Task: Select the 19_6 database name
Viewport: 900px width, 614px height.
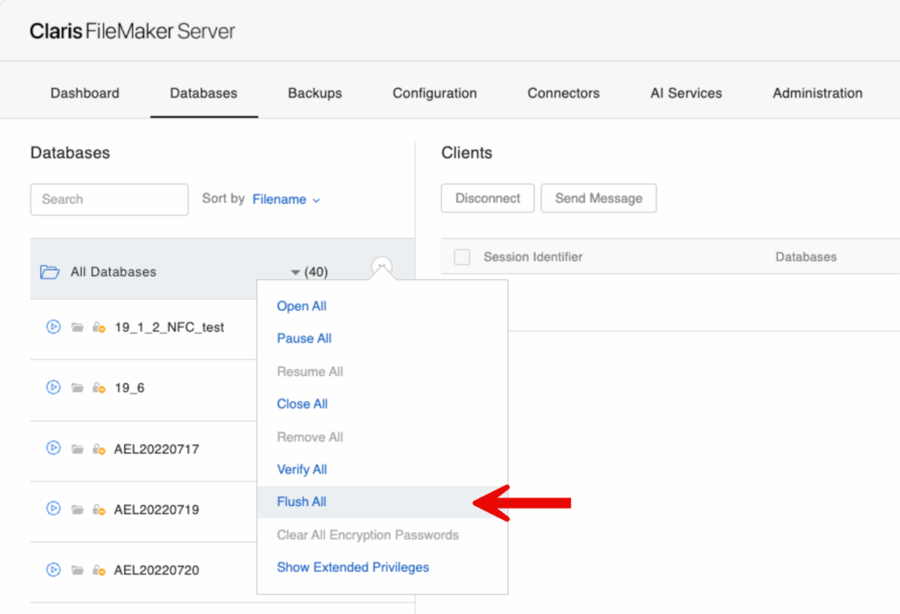Action: [130, 388]
